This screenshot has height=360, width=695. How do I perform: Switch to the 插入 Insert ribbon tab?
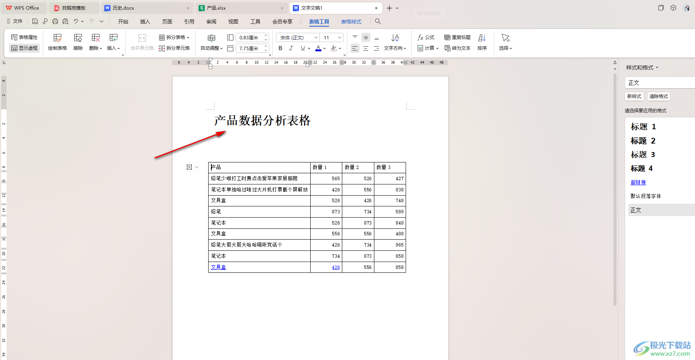click(x=145, y=22)
